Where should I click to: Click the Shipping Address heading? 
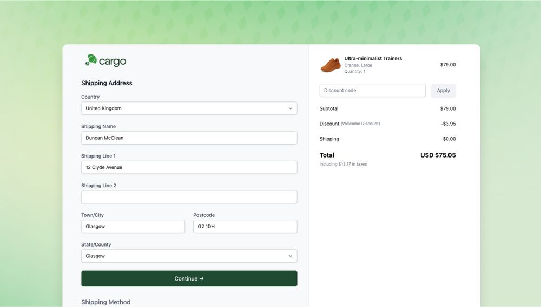[x=107, y=83]
